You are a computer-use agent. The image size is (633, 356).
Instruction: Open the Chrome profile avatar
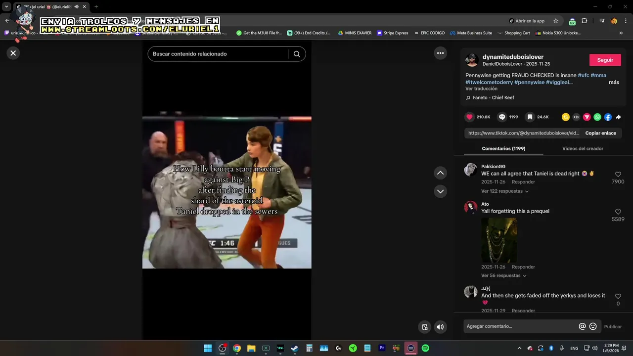pyautogui.click(x=614, y=21)
